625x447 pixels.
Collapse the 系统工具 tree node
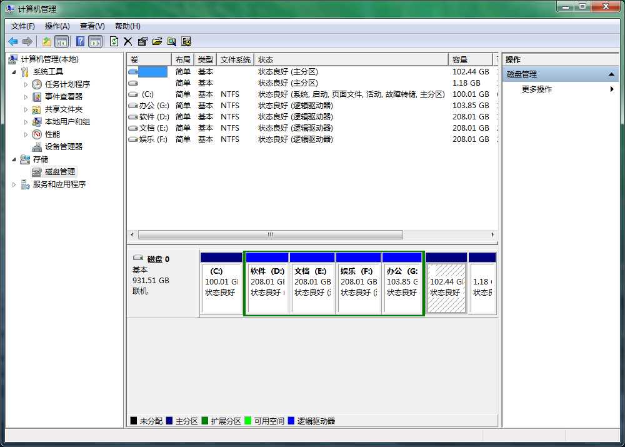click(x=14, y=72)
